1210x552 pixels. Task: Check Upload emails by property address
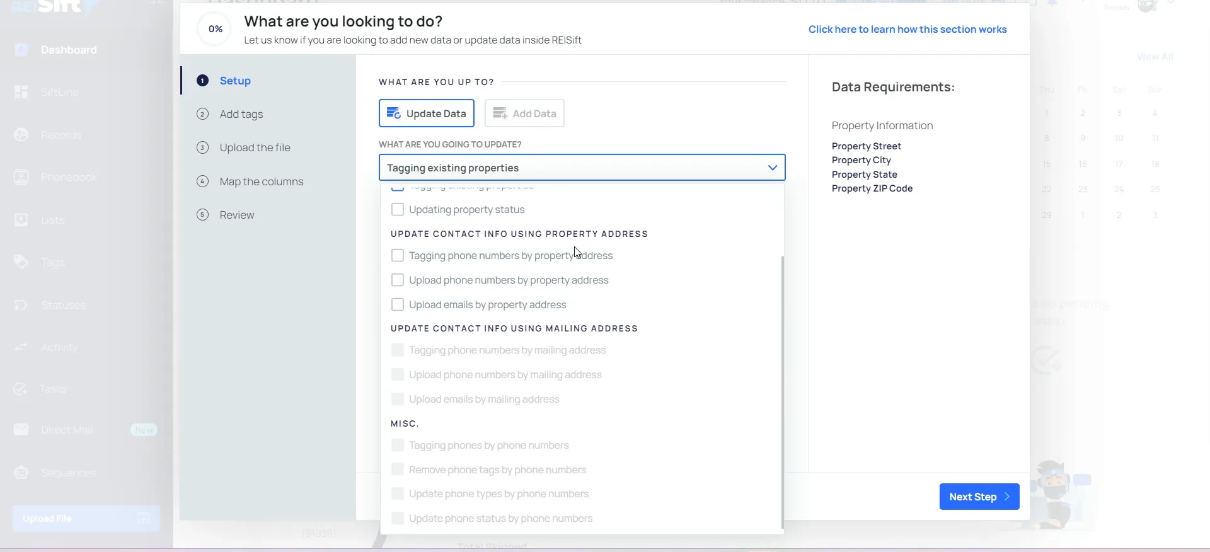[398, 304]
